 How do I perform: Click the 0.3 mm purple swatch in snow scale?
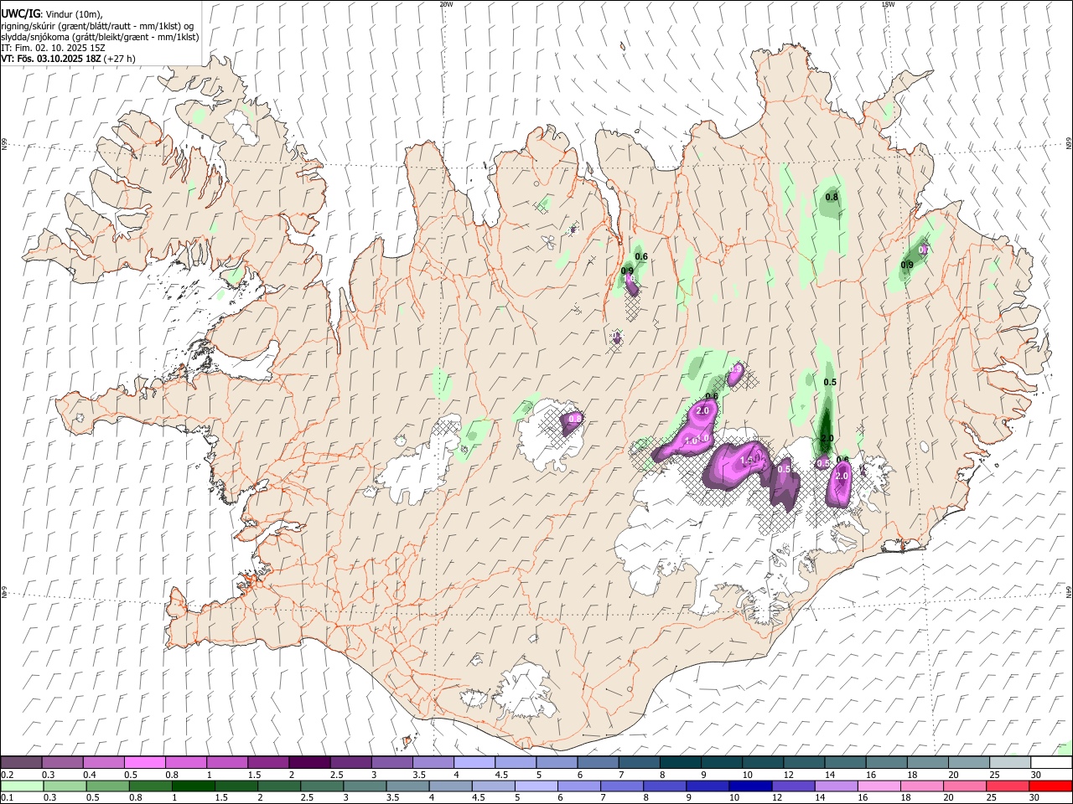pos(63,762)
